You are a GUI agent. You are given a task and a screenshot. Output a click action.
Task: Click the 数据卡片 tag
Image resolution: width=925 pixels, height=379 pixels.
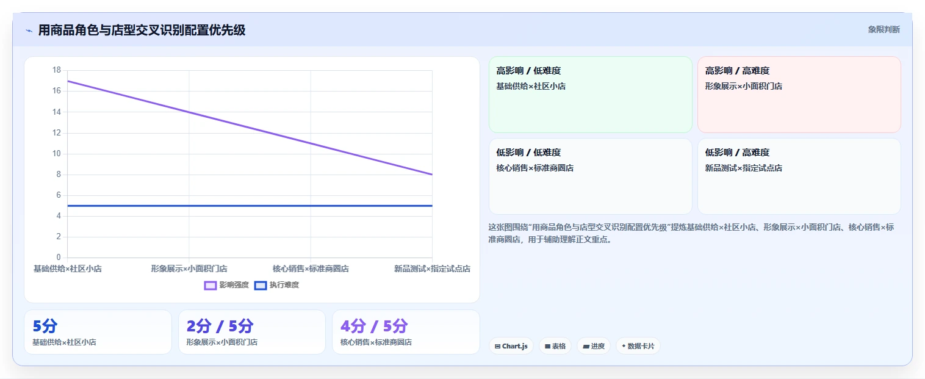638,346
